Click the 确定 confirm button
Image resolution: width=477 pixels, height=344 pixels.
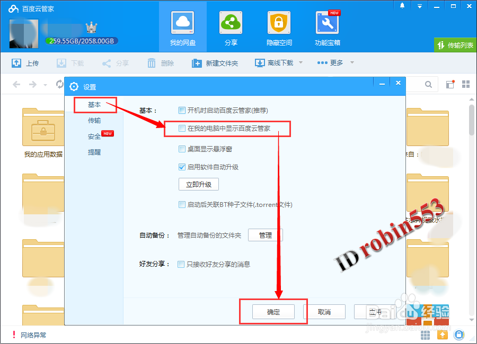point(273,312)
